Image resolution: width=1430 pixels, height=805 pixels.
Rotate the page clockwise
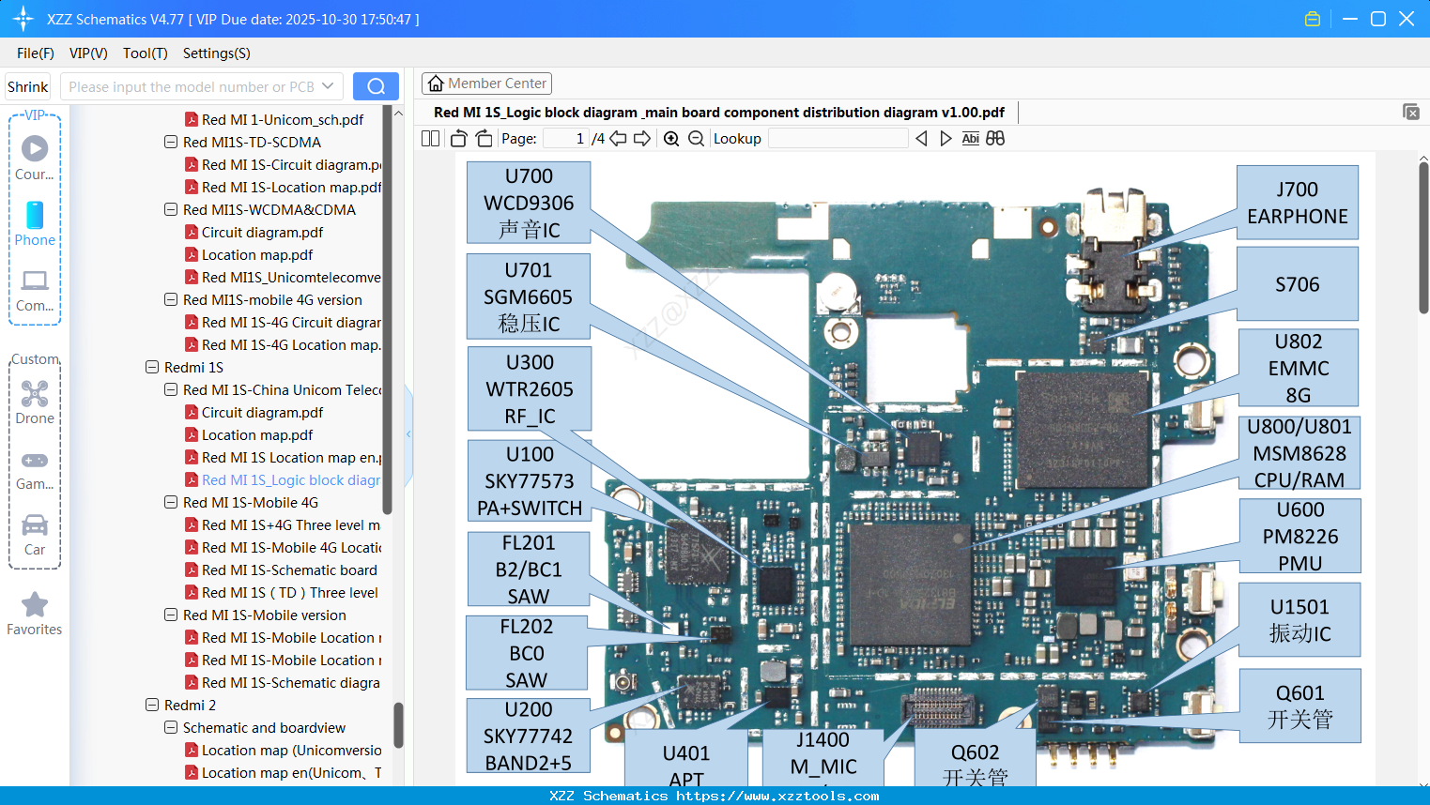pyautogui.click(x=483, y=138)
